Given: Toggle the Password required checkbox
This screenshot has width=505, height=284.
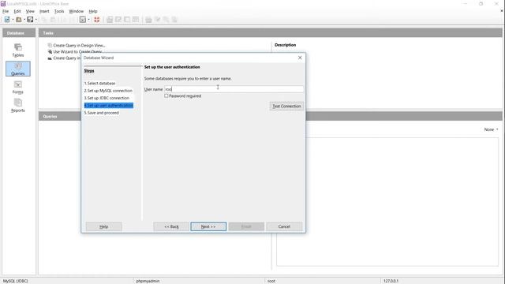Looking at the screenshot, I should pos(166,95).
